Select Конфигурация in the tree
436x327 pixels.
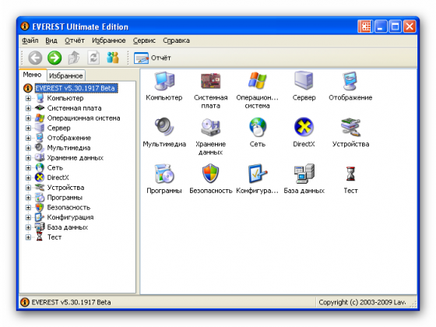tap(70, 217)
